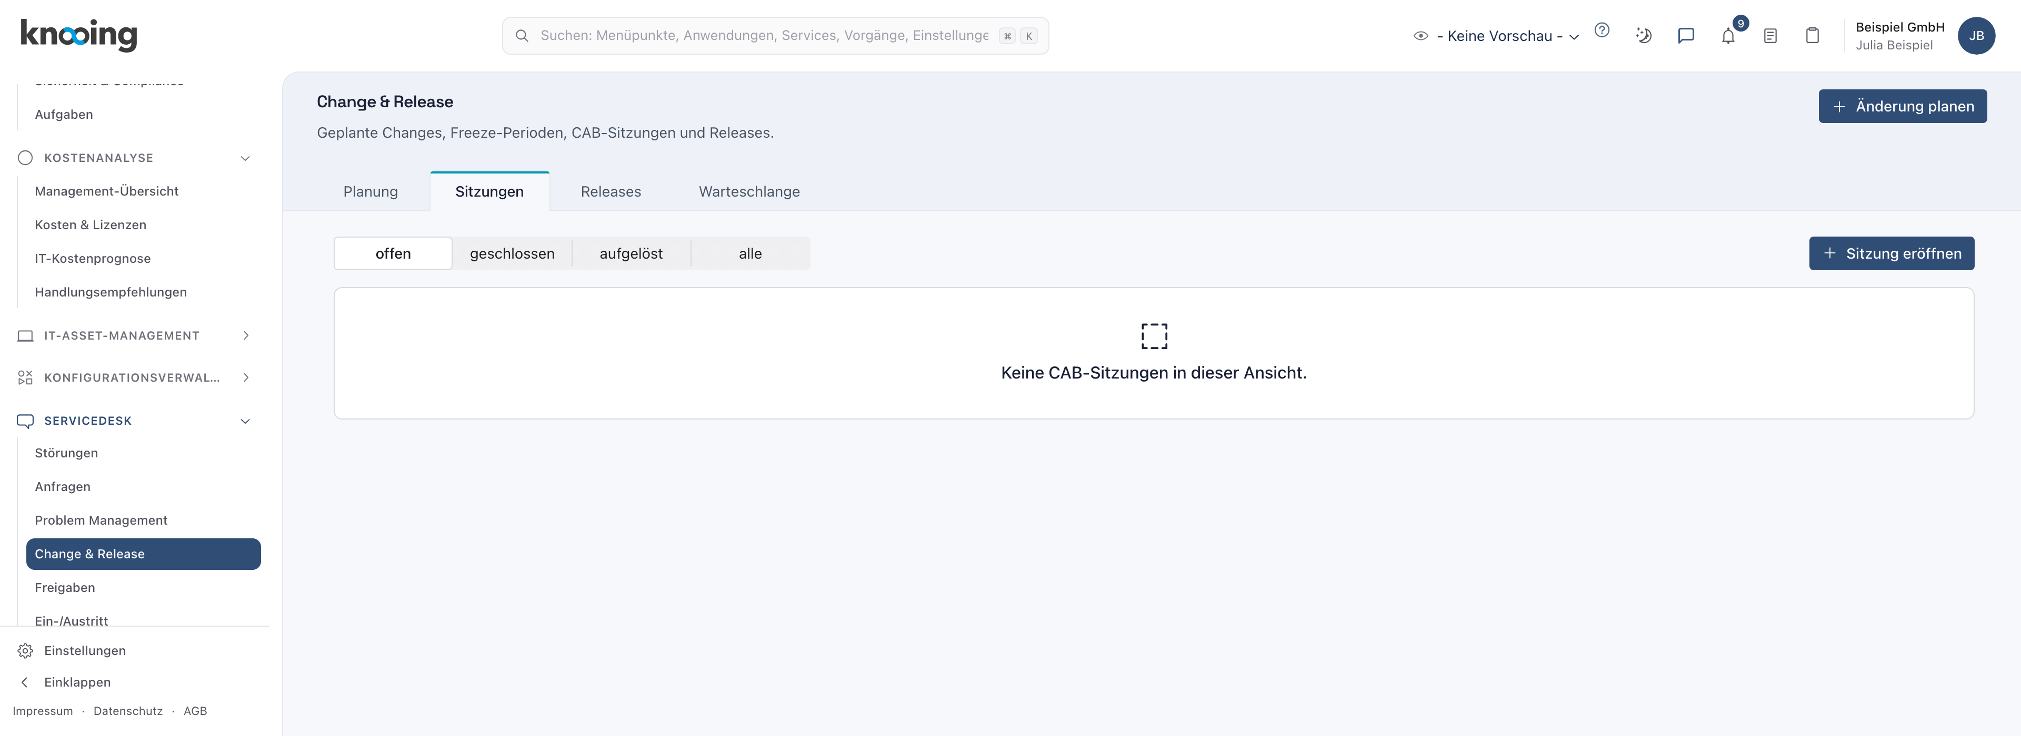2021x736 pixels.
Task: Switch to the Releases tab
Action: coord(611,191)
